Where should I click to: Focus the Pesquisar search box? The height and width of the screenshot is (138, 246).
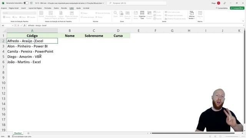[x=137, y=3]
